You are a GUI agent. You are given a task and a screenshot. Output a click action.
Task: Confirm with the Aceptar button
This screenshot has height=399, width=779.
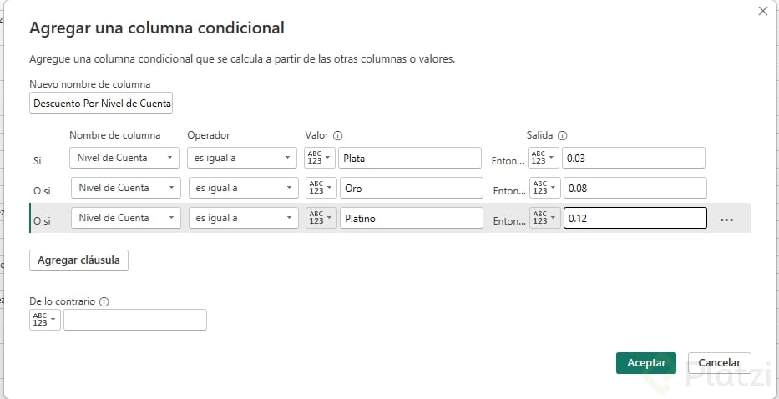646,363
